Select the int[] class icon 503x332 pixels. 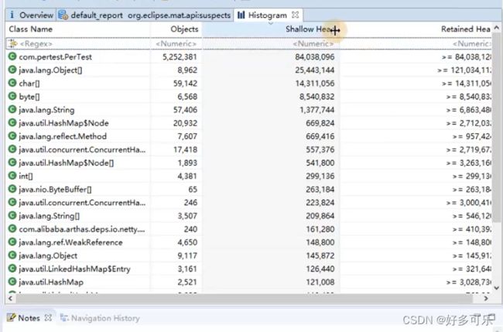point(12,176)
